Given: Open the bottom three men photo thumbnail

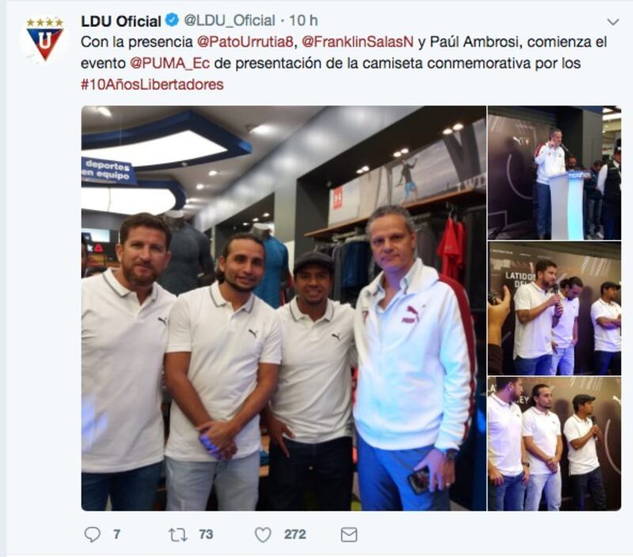Looking at the screenshot, I should coord(555,444).
